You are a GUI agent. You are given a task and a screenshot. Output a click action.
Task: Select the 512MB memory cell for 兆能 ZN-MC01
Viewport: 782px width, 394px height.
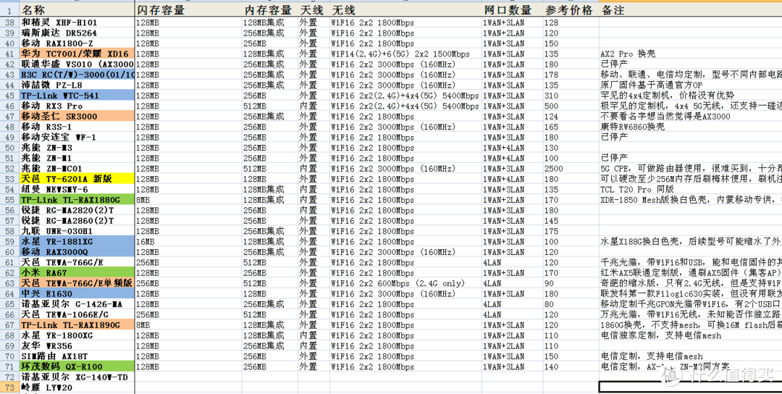(270, 169)
